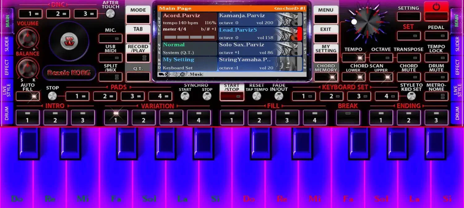Click the center logo disc
Image resolution: width=464 pixels, height=208 pixels.
coord(69,41)
